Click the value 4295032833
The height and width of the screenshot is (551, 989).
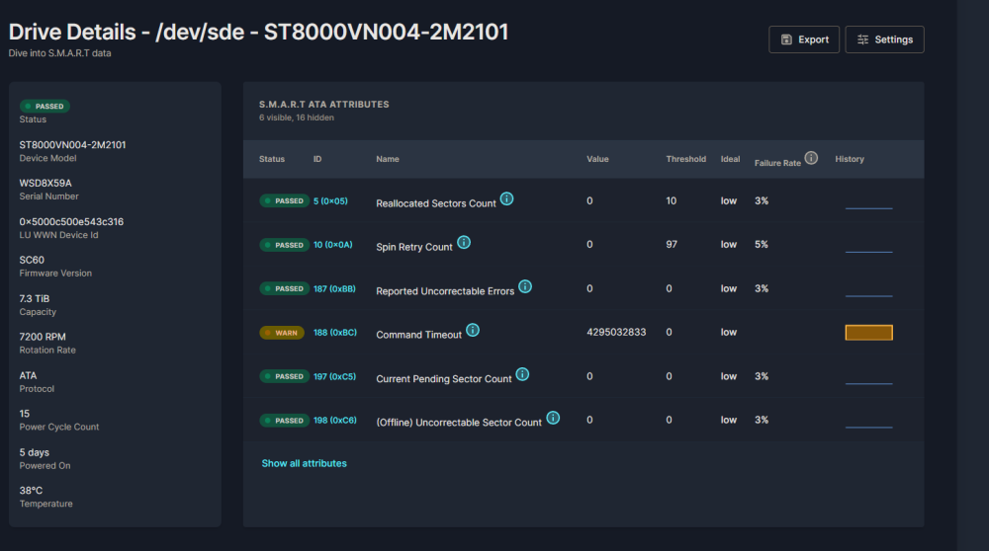coord(616,332)
